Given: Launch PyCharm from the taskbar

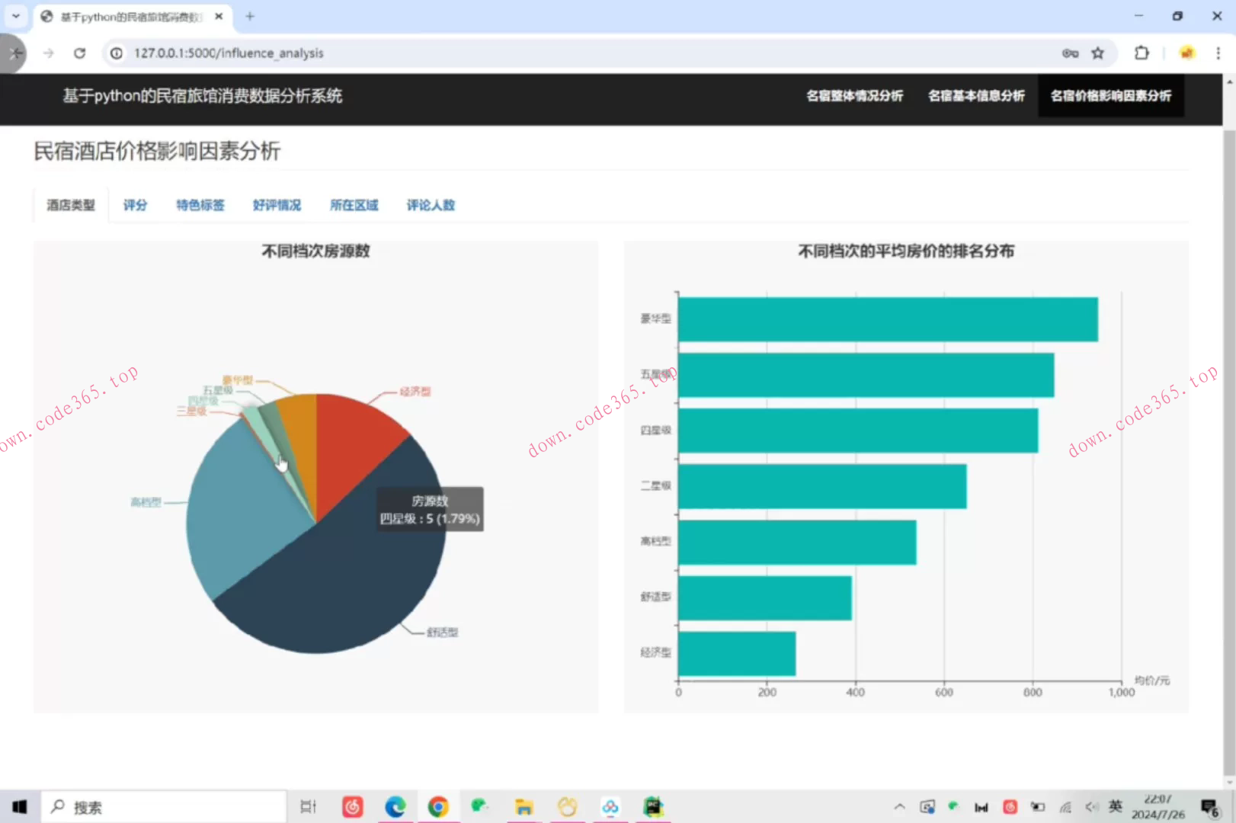Looking at the screenshot, I should click(x=653, y=806).
